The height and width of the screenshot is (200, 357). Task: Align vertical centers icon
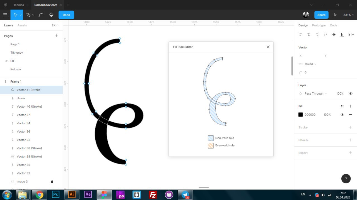point(334,34)
